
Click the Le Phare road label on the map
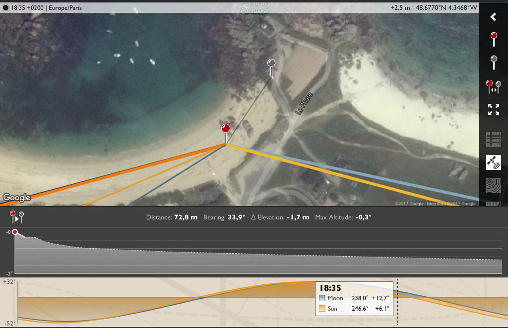(304, 104)
